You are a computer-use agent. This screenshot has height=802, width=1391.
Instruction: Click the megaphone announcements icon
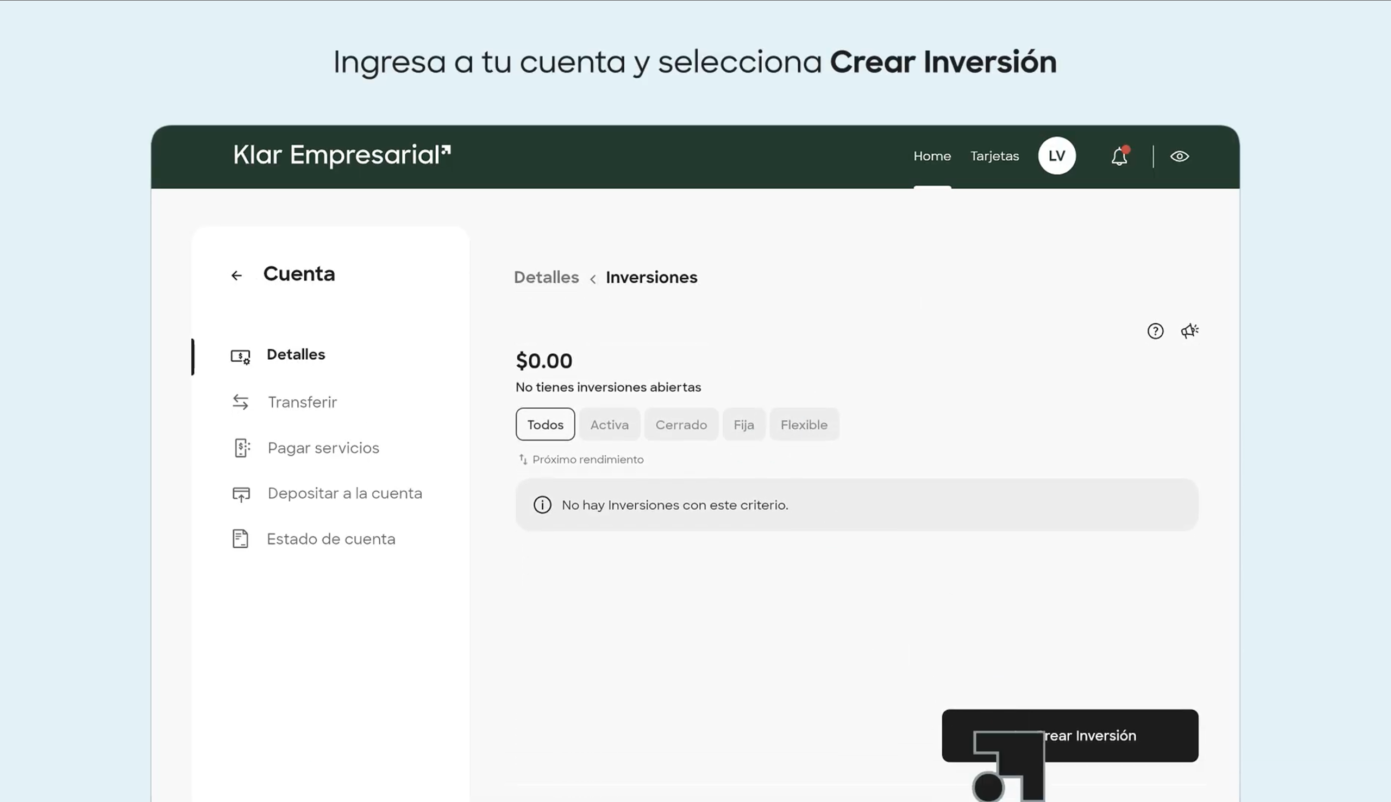click(x=1189, y=331)
